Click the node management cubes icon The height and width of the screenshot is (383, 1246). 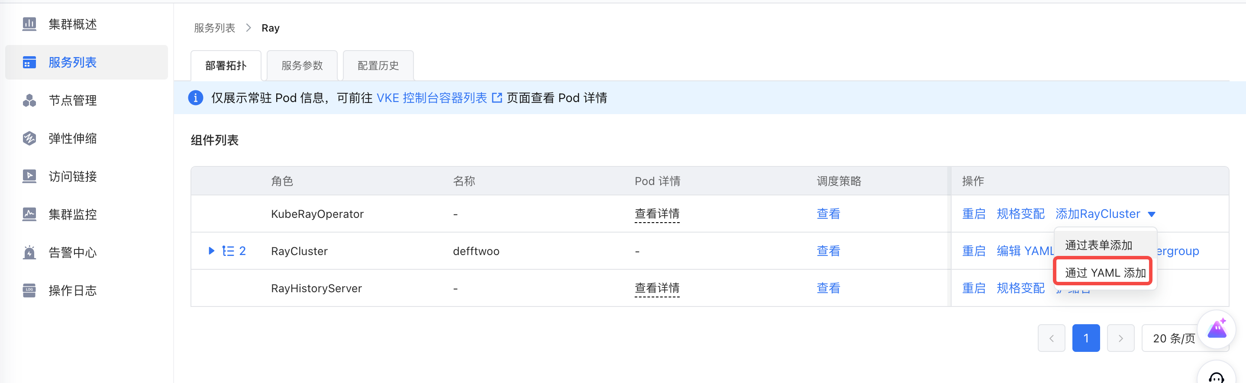pyautogui.click(x=29, y=100)
